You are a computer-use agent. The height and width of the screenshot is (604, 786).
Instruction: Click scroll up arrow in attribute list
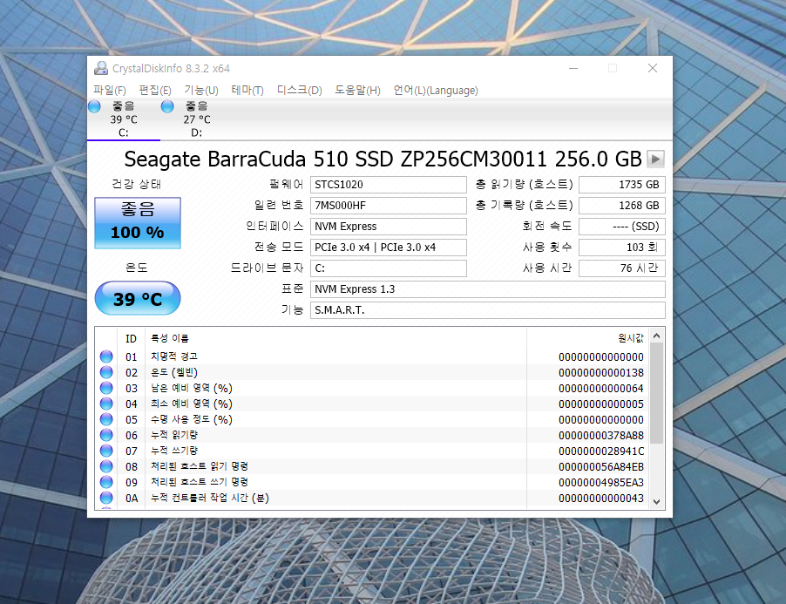[x=657, y=336]
